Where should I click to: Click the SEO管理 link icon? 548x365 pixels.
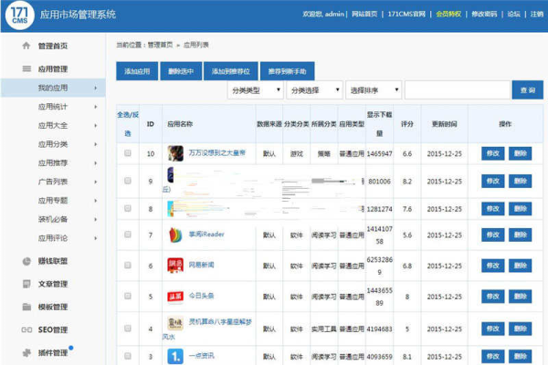tap(26, 329)
